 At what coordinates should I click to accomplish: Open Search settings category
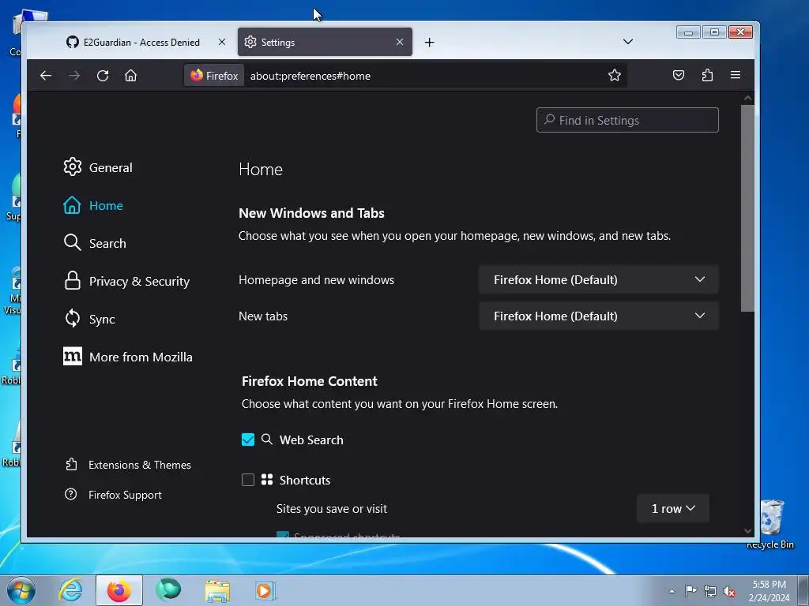95,243
